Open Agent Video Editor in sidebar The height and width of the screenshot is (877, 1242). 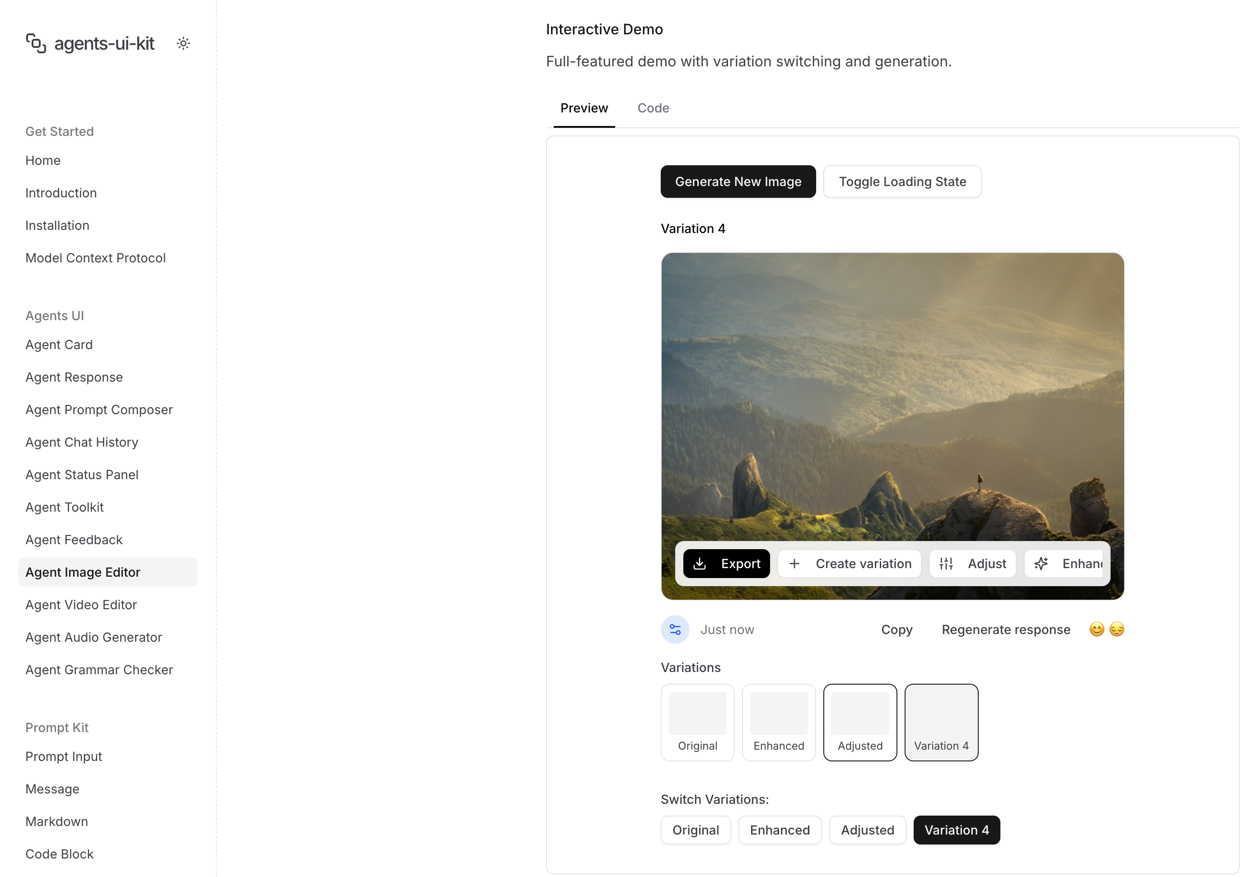(x=81, y=605)
